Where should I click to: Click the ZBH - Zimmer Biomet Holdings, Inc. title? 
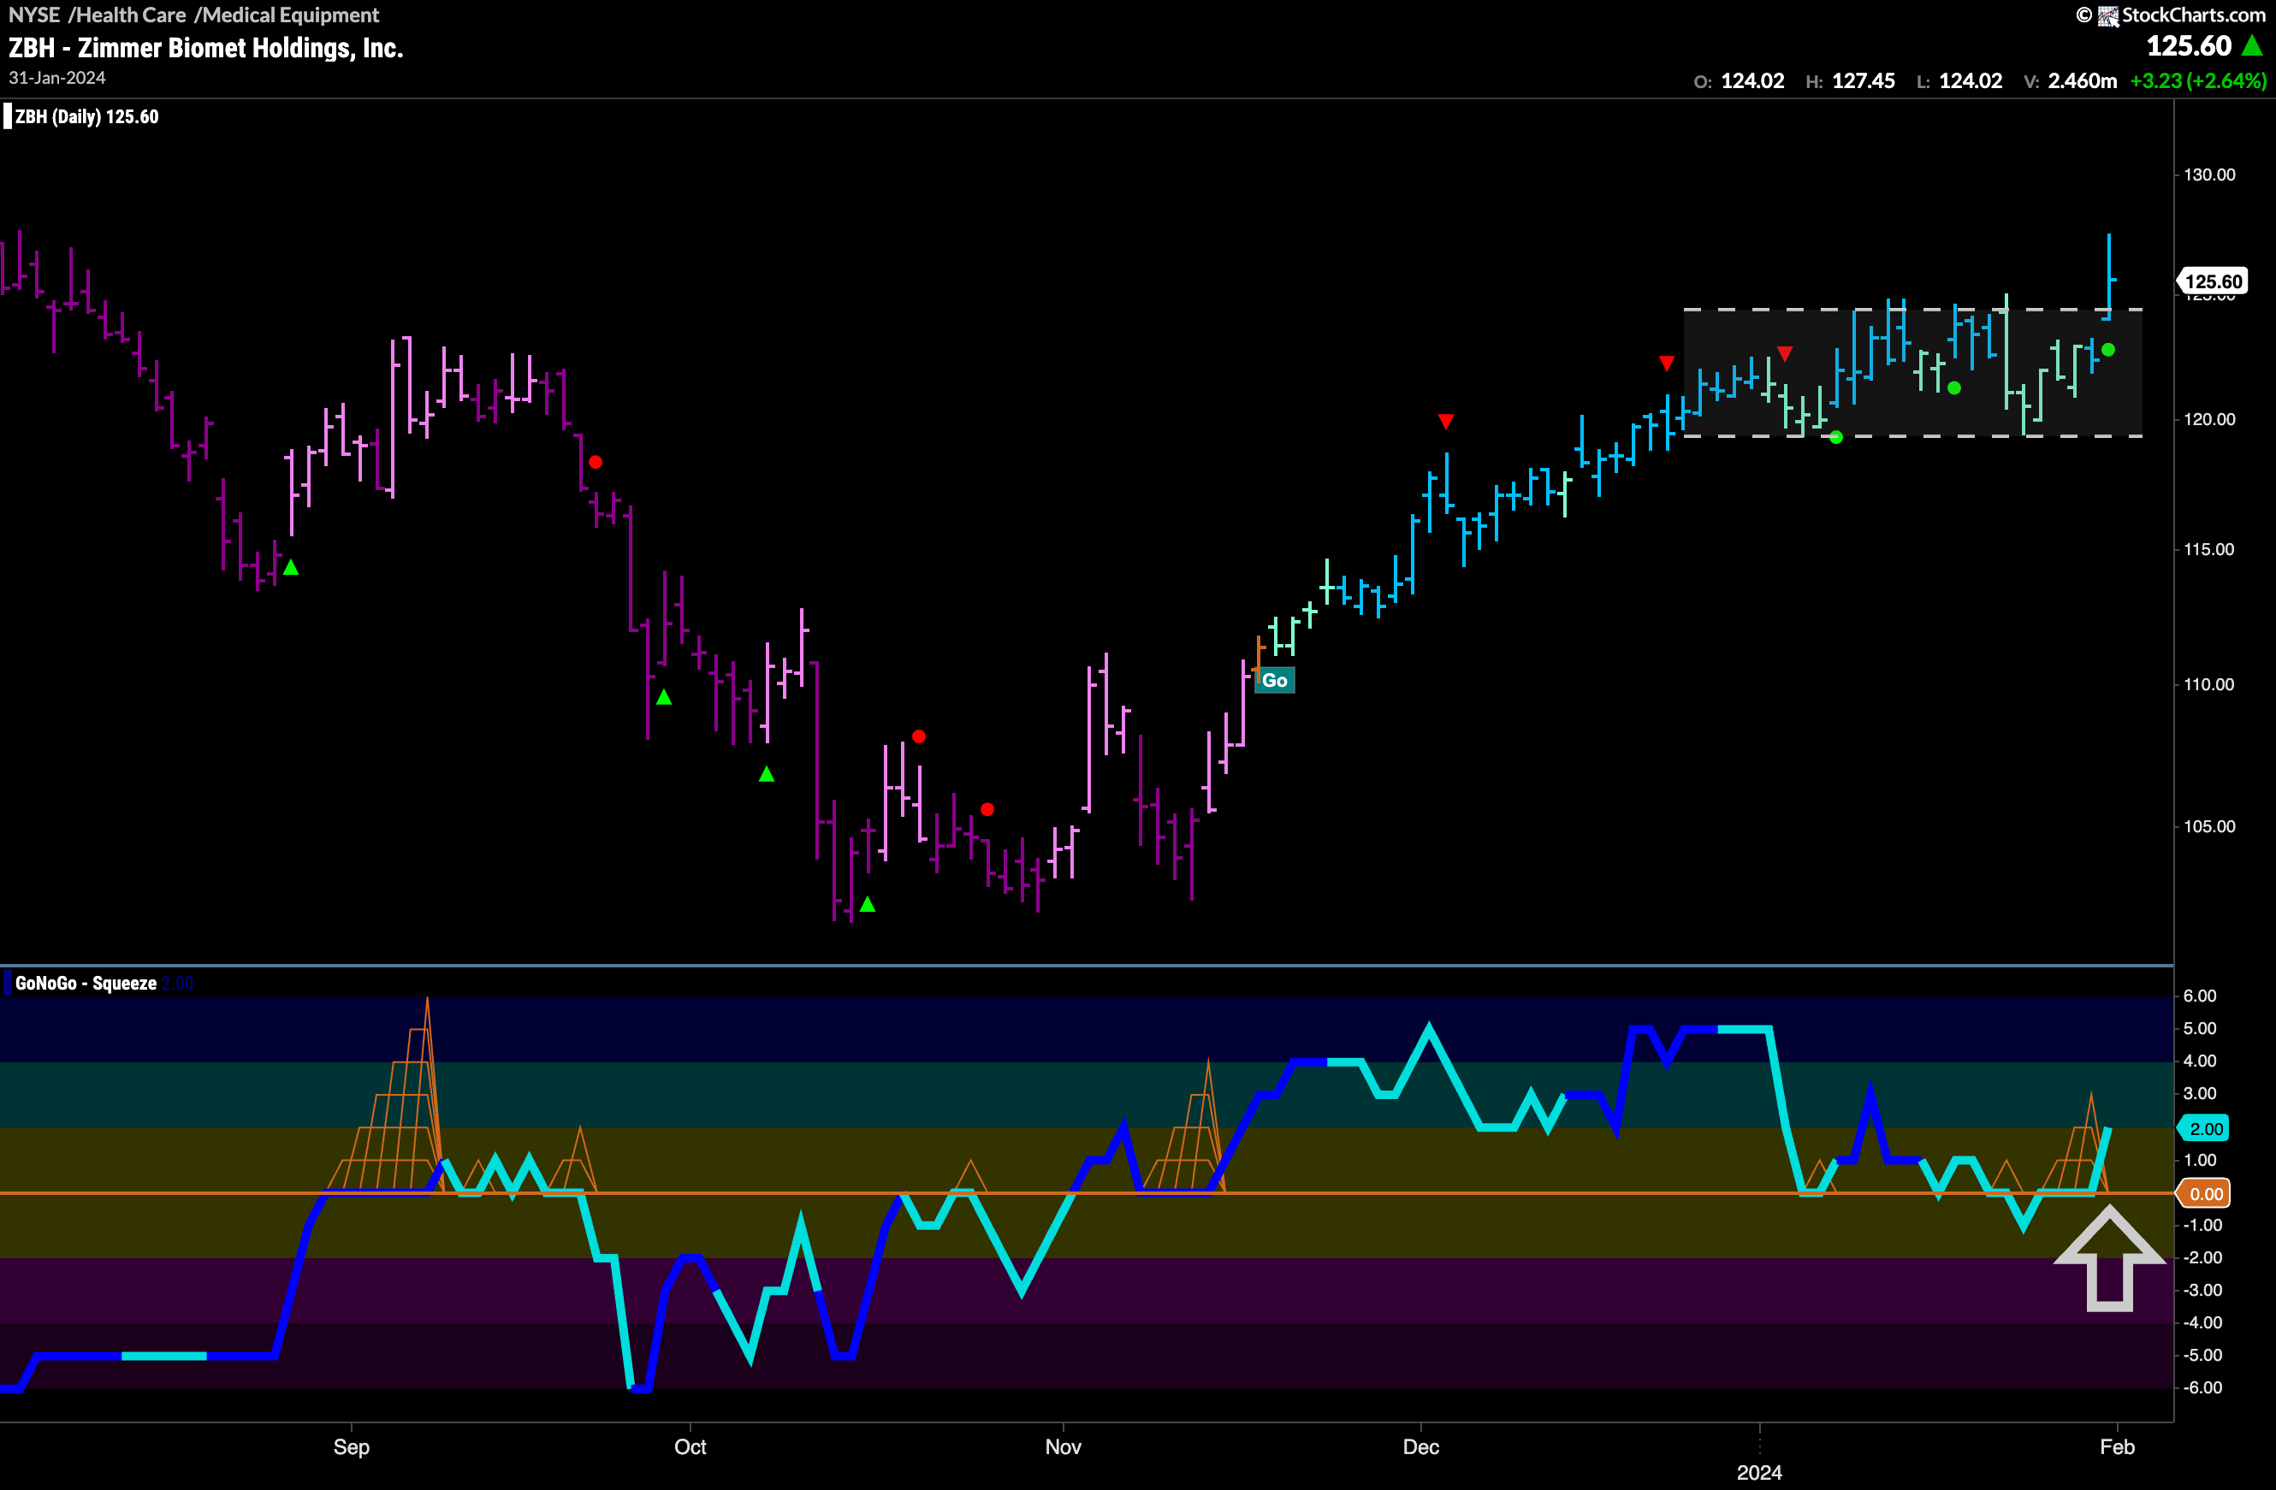(x=205, y=48)
